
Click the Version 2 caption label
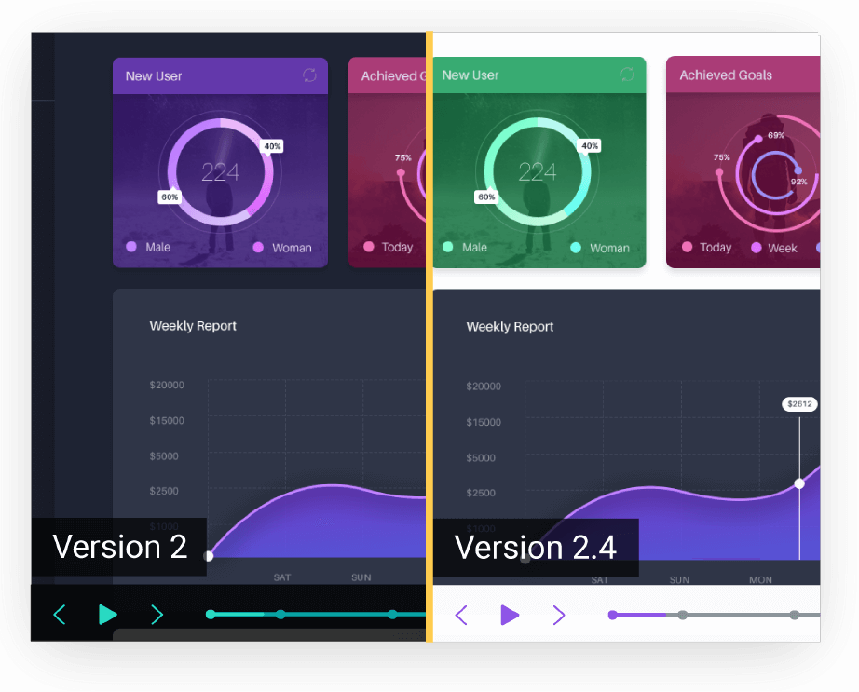tap(119, 547)
